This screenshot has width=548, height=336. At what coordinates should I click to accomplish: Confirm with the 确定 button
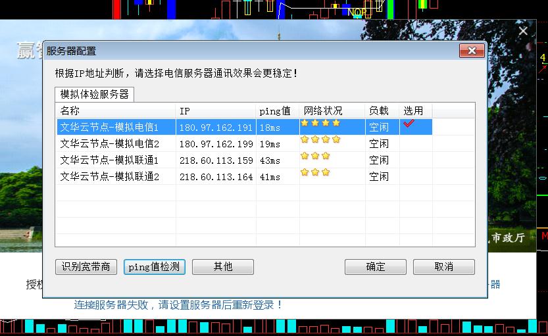376,266
